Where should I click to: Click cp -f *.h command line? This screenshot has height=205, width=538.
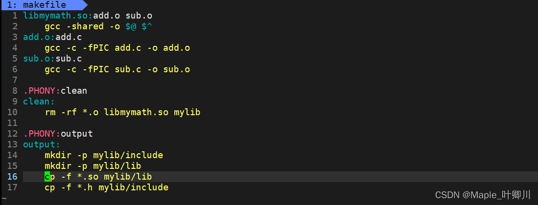pos(106,187)
